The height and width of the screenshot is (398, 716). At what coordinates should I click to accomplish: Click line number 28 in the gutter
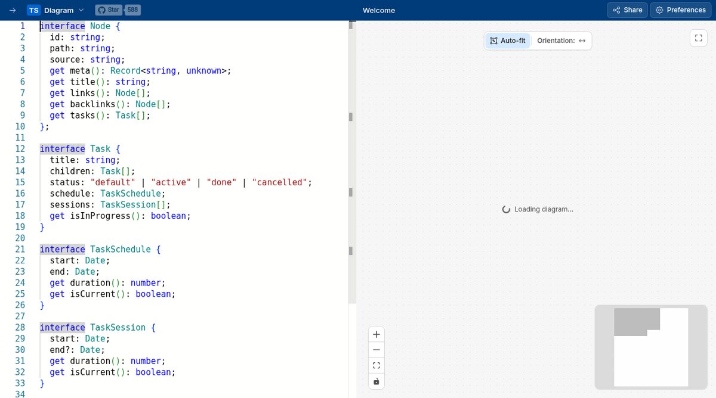pyautogui.click(x=20, y=327)
